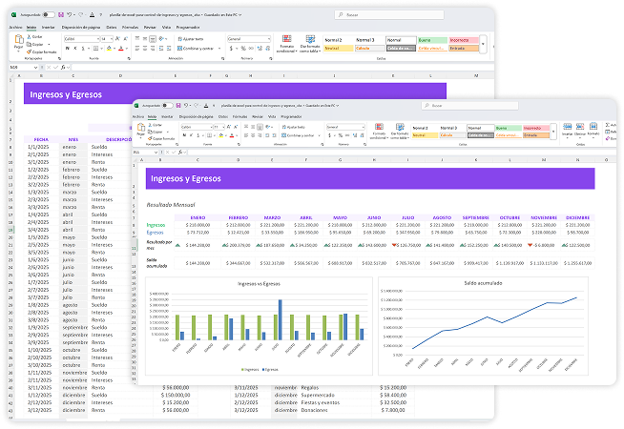
Task: Open General number format dropdown in back window
Action: [269, 39]
